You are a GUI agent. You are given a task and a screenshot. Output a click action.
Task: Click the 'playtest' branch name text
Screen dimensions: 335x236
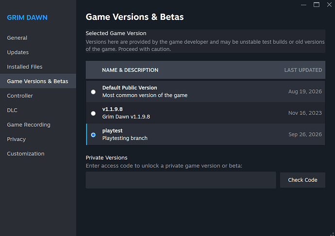point(112,131)
